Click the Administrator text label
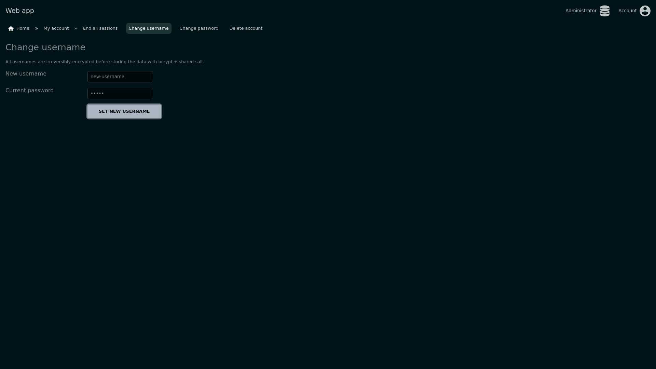The width and height of the screenshot is (656, 369). pos(580,11)
